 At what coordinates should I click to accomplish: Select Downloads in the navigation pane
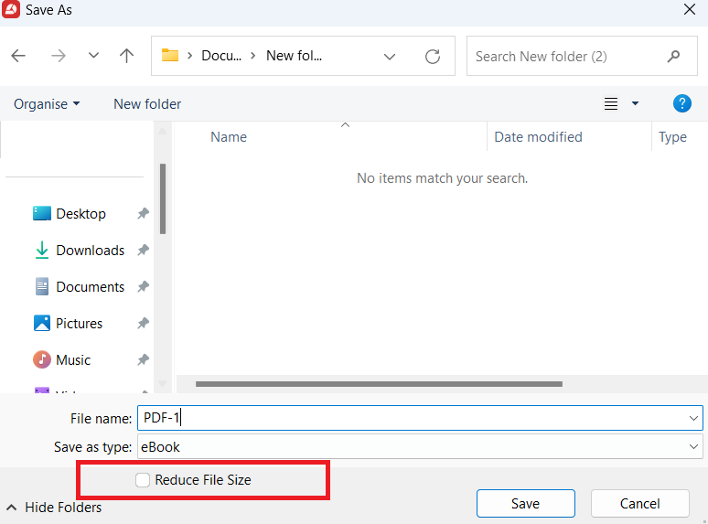pos(90,251)
